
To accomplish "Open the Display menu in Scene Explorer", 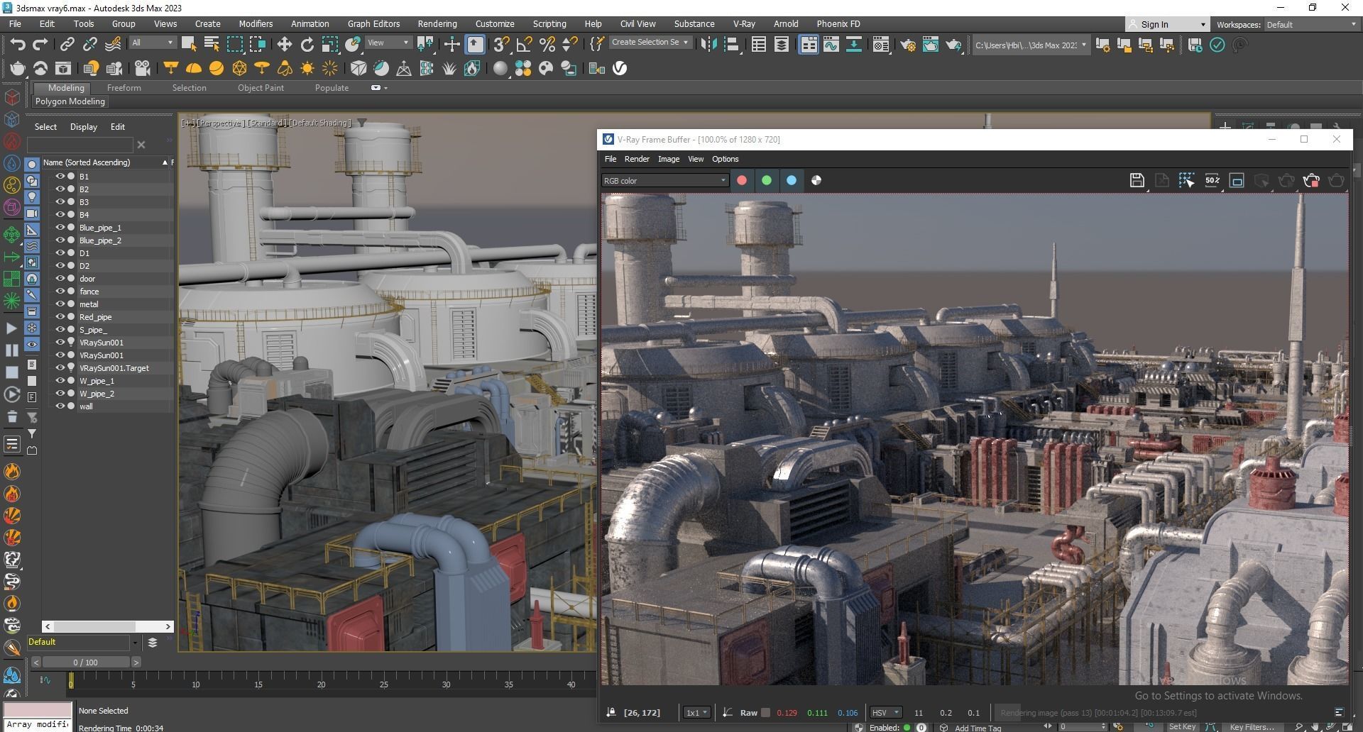I will tap(83, 127).
